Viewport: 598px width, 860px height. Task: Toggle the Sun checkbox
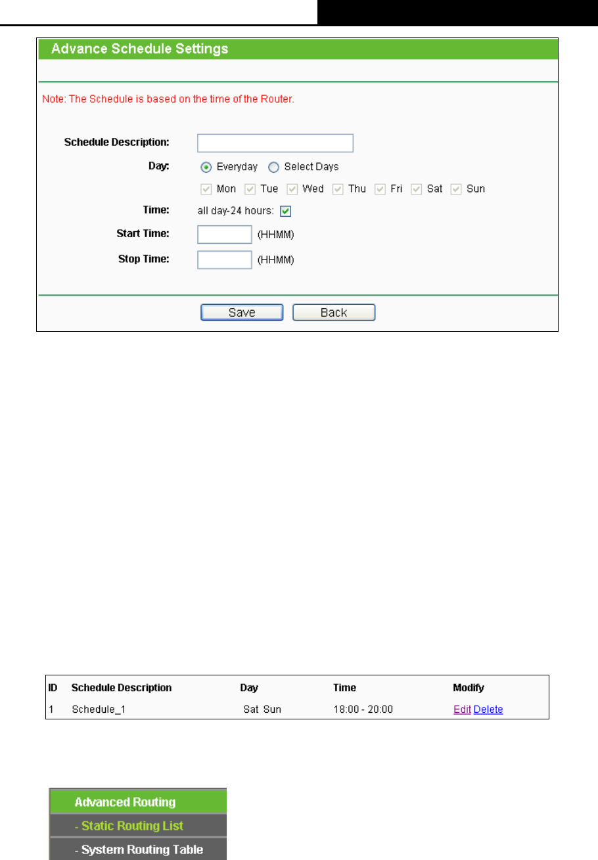(x=455, y=189)
